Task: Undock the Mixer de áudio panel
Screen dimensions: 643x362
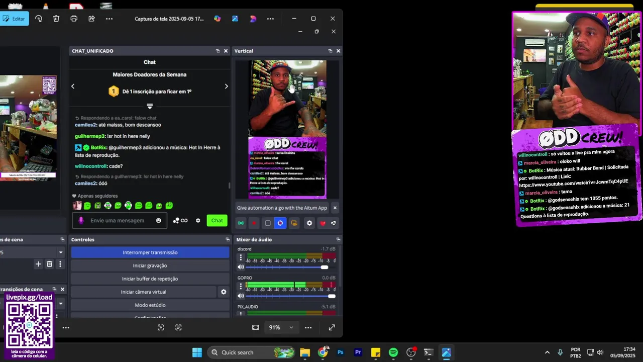Action: click(x=338, y=240)
